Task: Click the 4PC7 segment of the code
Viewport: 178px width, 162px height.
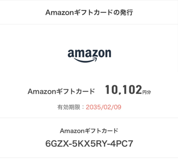Action: (x=122, y=143)
